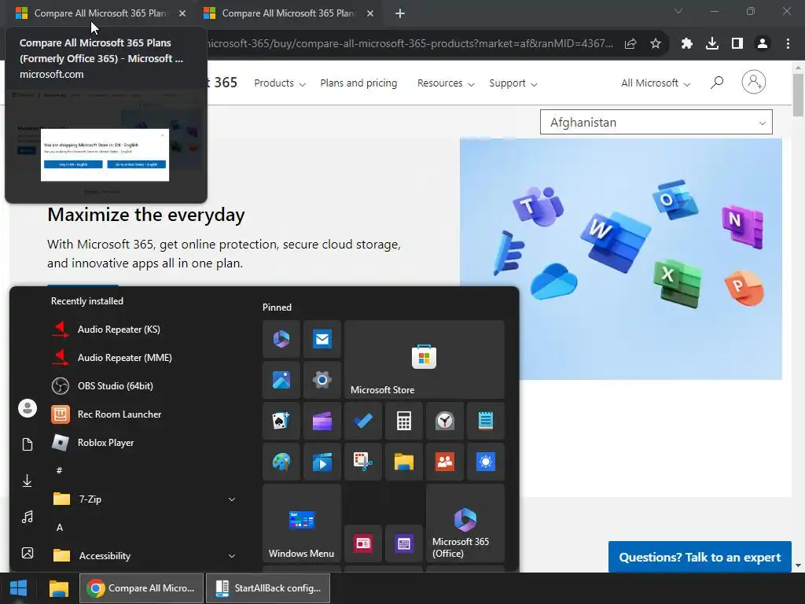The image size is (805, 604).
Task: Open the red People tile
Action: point(445,462)
